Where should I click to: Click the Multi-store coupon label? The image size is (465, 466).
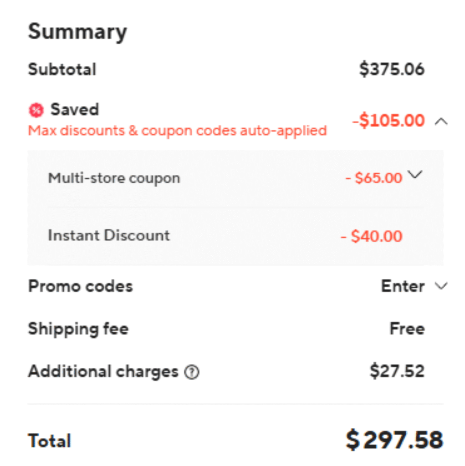point(114,177)
